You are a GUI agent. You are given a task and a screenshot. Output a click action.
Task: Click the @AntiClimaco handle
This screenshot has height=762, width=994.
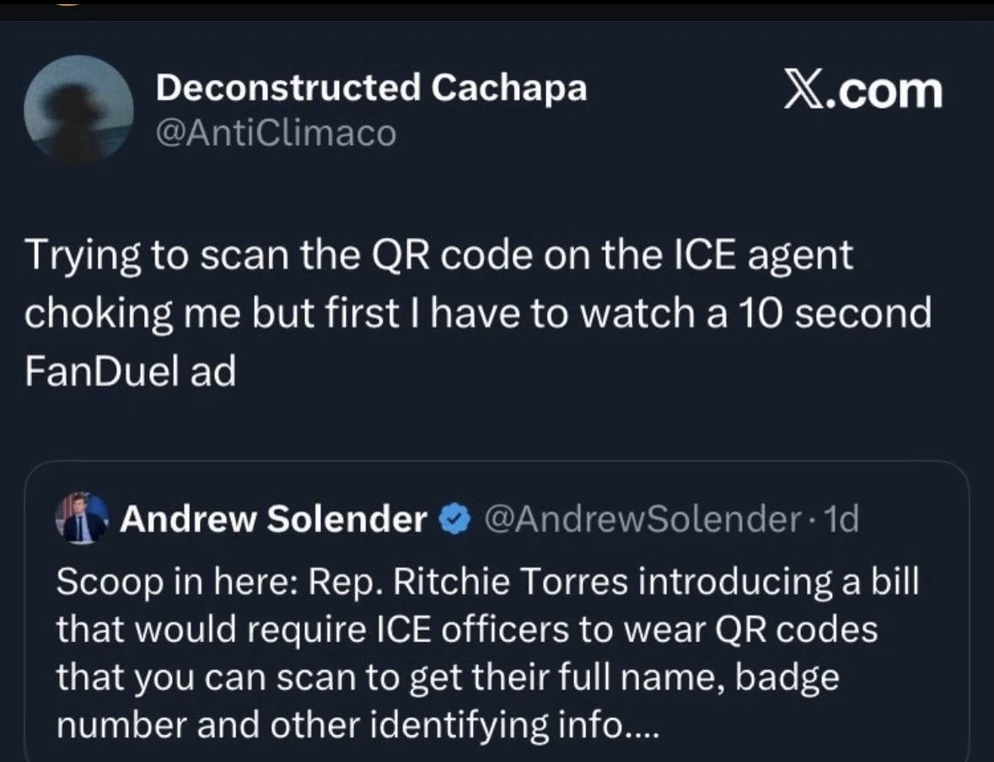276,132
